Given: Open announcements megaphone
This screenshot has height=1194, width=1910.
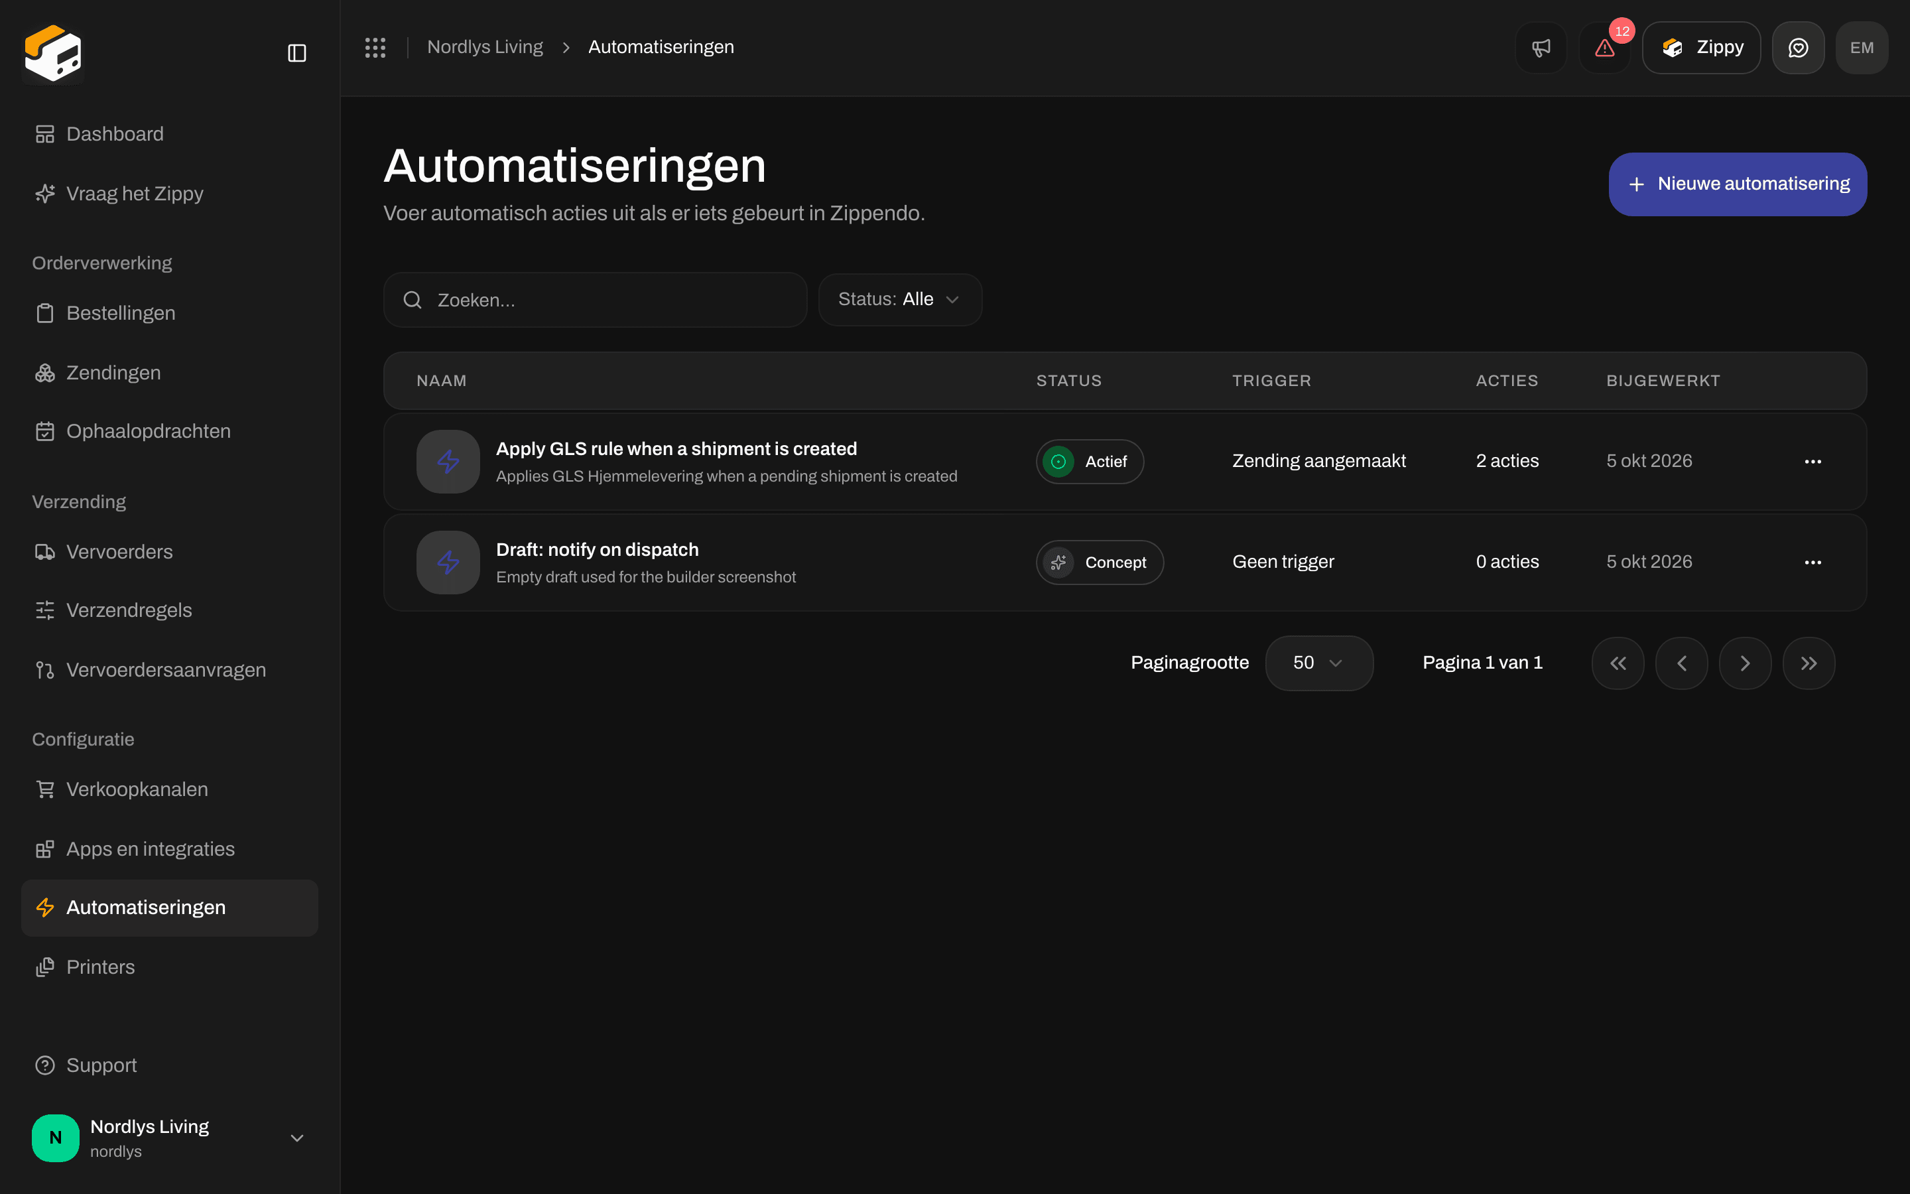Looking at the screenshot, I should 1541,47.
